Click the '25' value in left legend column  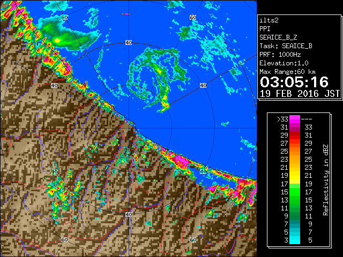click(x=285, y=152)
